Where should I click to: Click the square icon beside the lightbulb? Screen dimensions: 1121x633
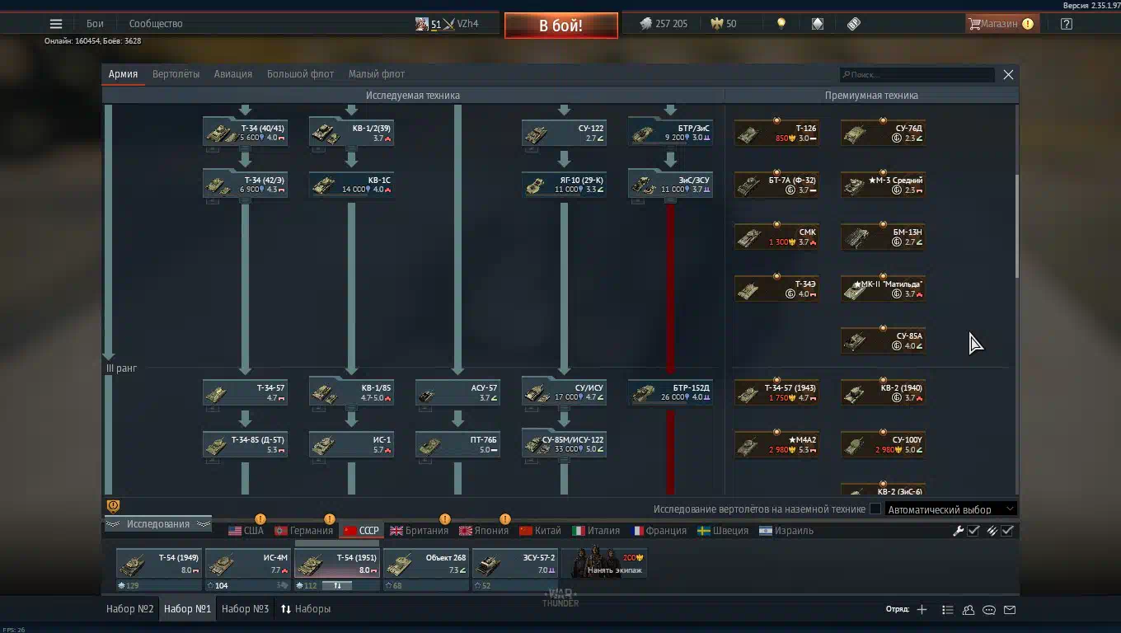pyautogui.click(x=818, y=24)
